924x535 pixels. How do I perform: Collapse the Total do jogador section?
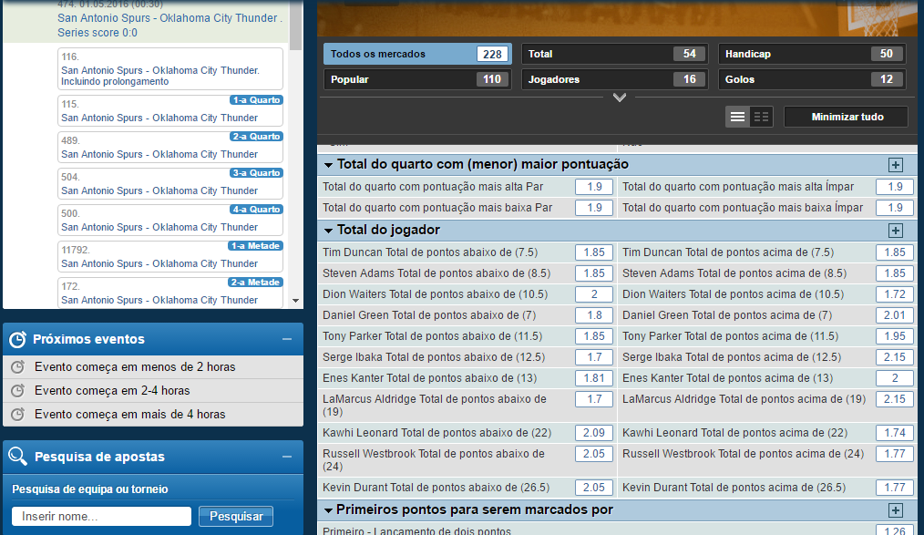(328, 231)
